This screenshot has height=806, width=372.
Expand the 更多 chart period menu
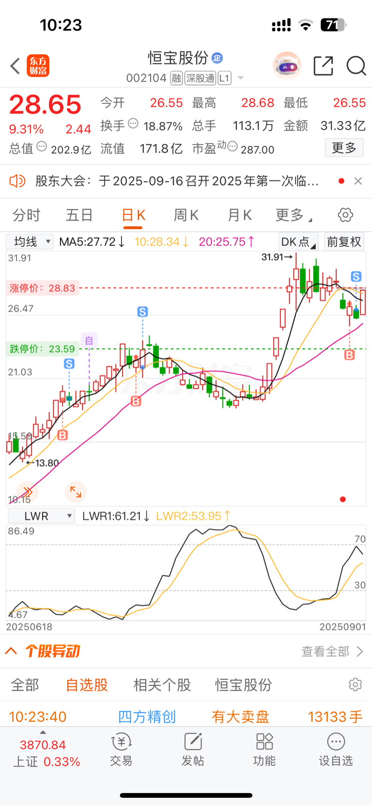pos(294,215)
